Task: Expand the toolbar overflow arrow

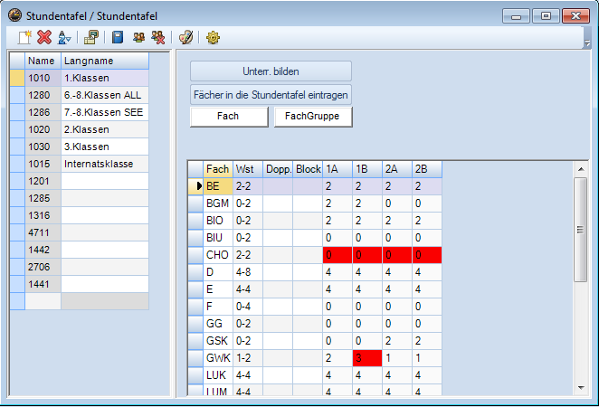Action: tap(587, 42)
